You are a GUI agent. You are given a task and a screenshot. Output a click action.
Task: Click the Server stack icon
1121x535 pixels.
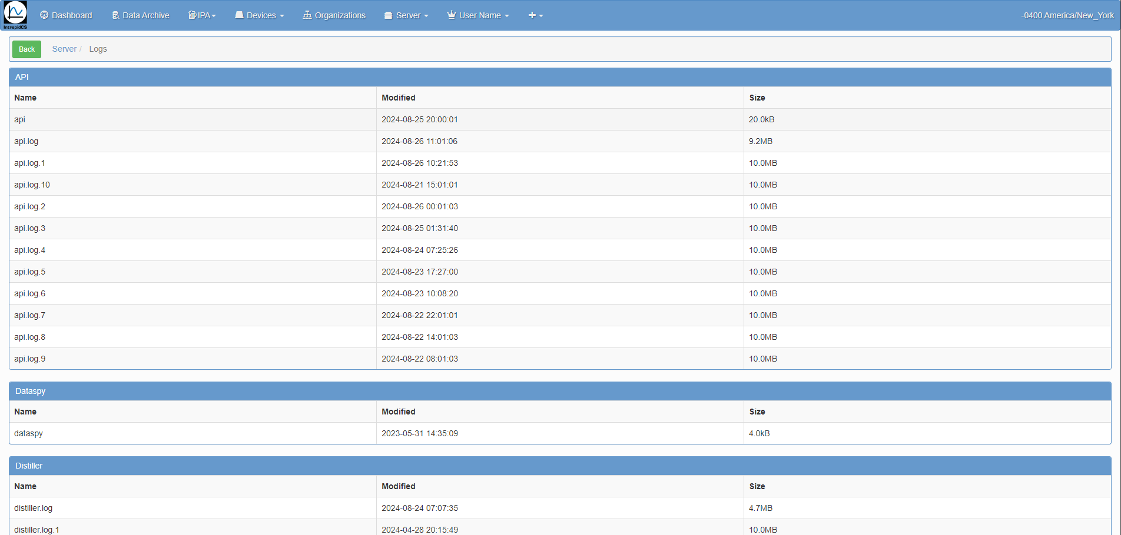pos(389,15)
